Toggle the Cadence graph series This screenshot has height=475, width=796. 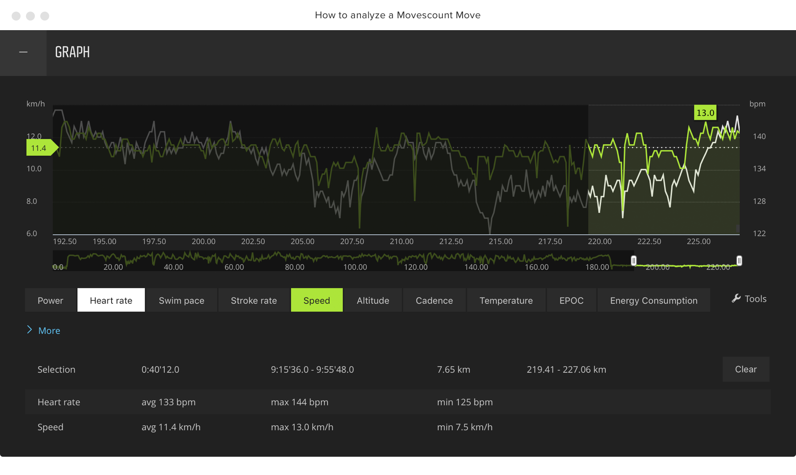[434, 300]
